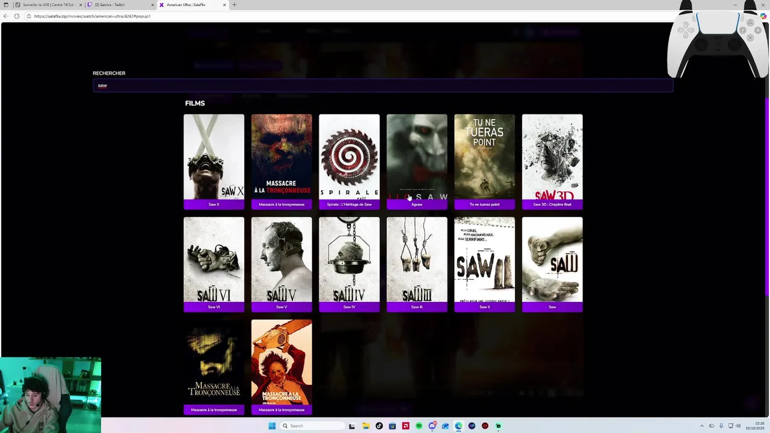Image resolution: width=770 pixels, height=433 pixels.
Task: Open Microsoft Store from the taskbar
Action: (x=392, y=426)
